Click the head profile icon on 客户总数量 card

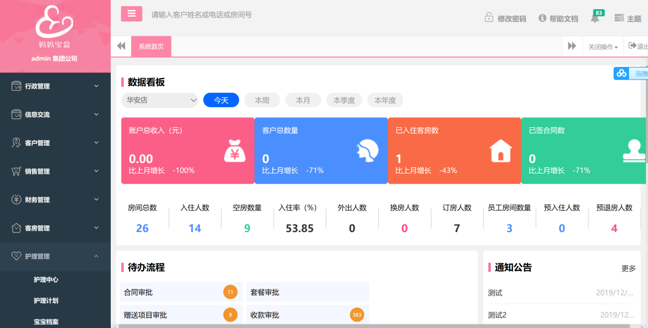click(368, 151)
